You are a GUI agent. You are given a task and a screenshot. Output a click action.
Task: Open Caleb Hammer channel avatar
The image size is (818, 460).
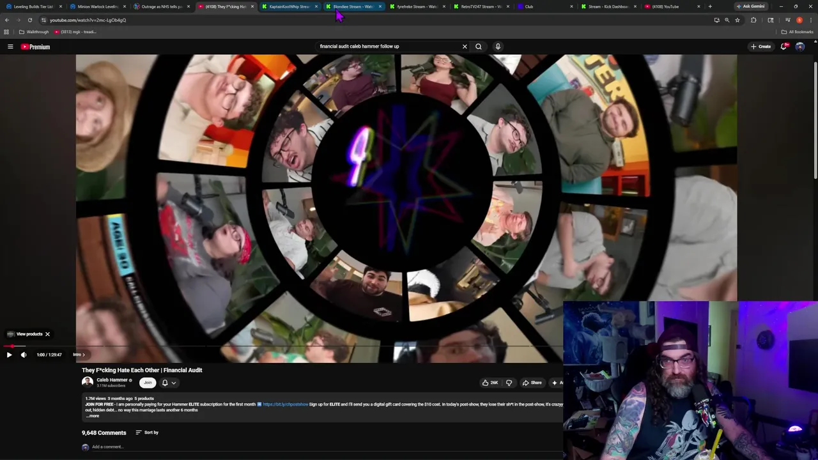tap(88, 382)
